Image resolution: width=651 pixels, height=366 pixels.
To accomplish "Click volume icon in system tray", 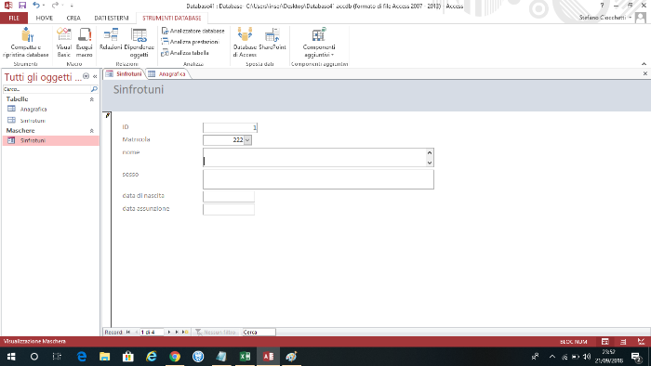I will pos(587,357).
